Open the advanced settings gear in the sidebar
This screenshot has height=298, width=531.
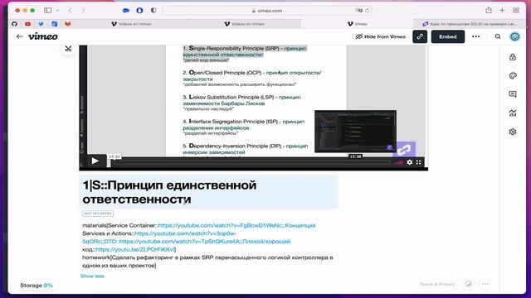pos(513,132)
